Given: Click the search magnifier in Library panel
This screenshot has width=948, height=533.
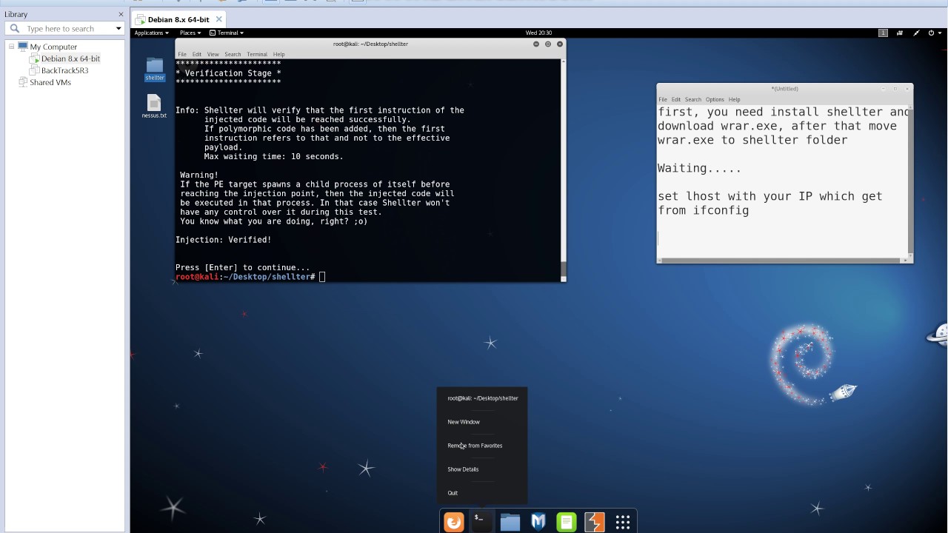Looking at the screenshot, I should click(x=14, y=28).
